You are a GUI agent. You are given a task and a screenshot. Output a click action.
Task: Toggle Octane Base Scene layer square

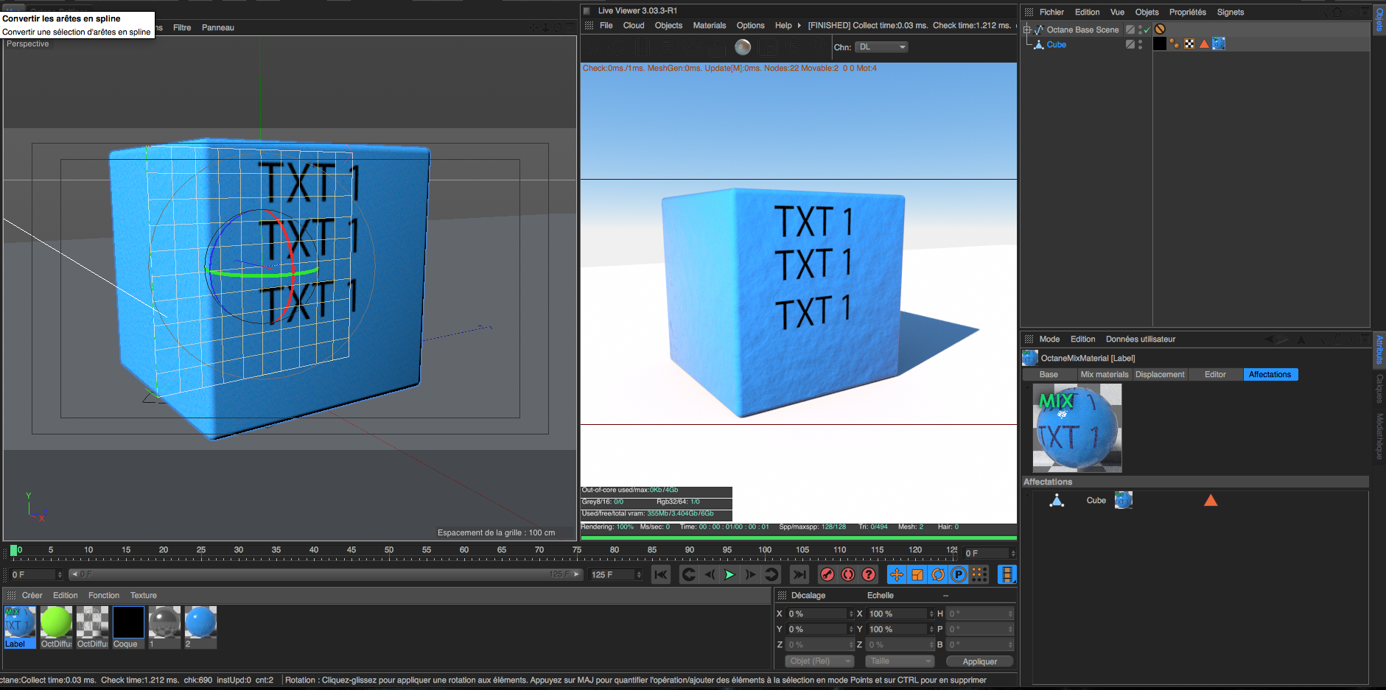pyautogui.click(x=1130, y=30)
